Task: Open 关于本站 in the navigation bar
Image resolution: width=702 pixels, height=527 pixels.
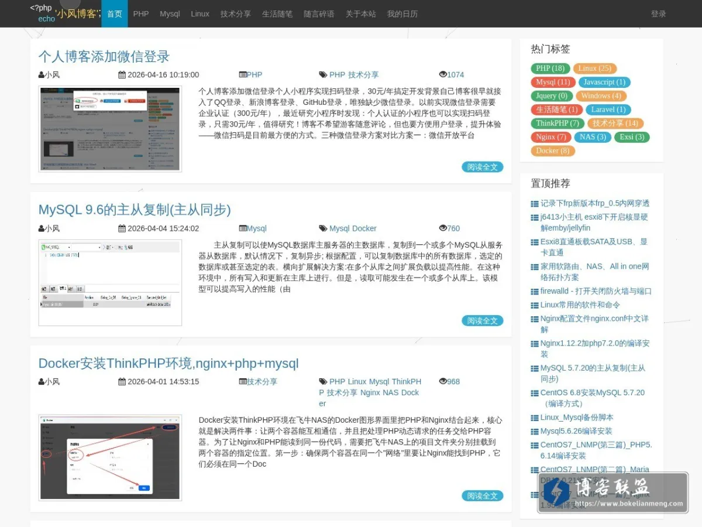Action: (x=361, y=13)
